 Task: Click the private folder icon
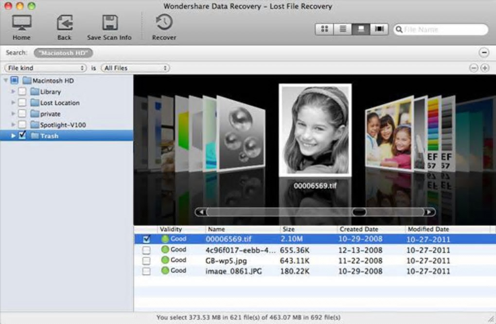coord(35,114)
